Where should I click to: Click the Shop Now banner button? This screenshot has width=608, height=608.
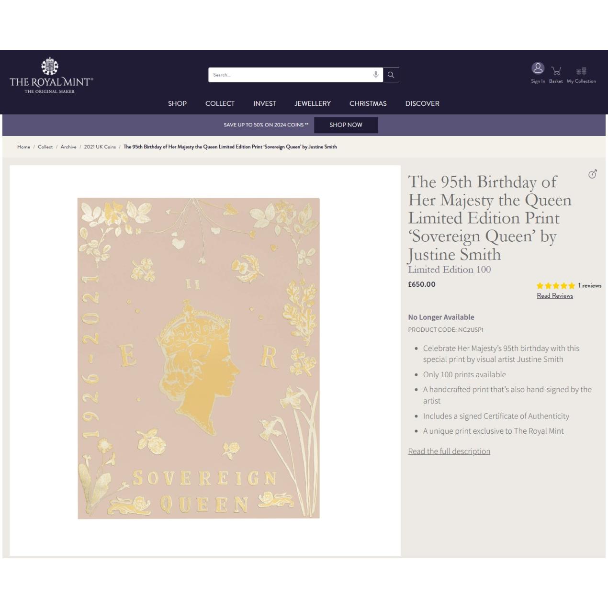click(346, 125)
